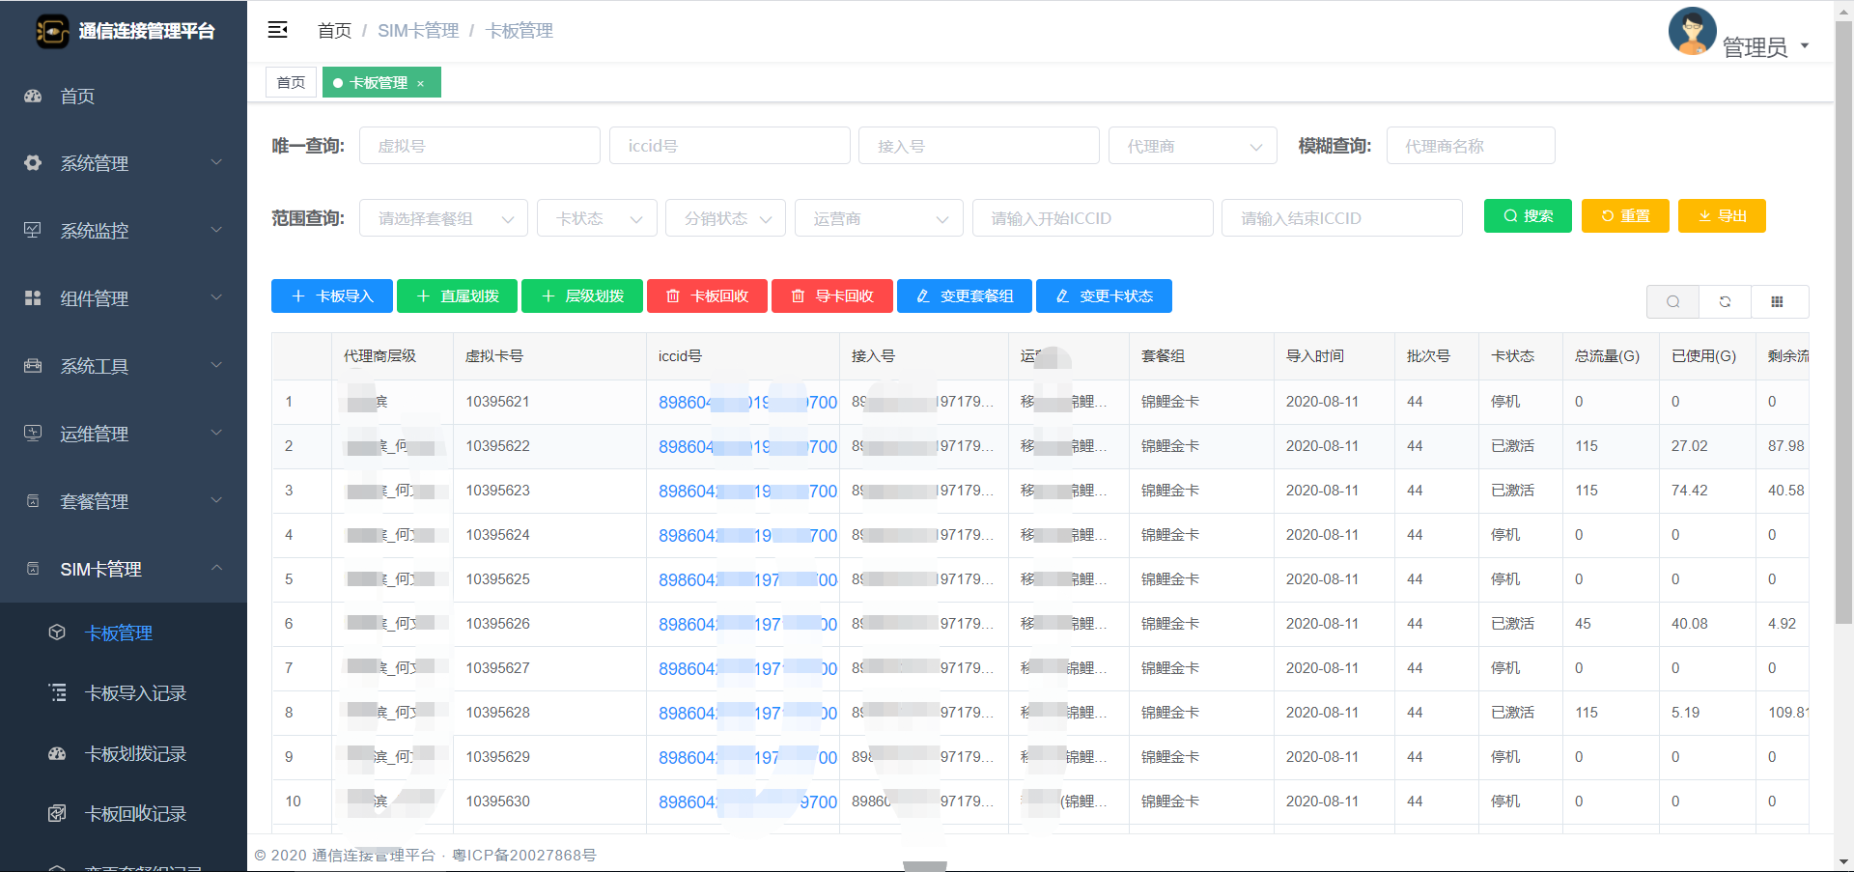Expand the 套餐管理 menu chevron
This screenshot has height=872, width=1854.
click(x=216, y=500)
